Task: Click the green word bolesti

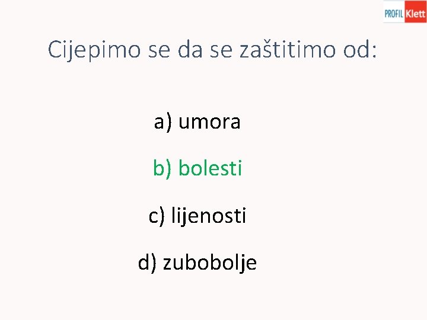Action: (x=210, y=168)
